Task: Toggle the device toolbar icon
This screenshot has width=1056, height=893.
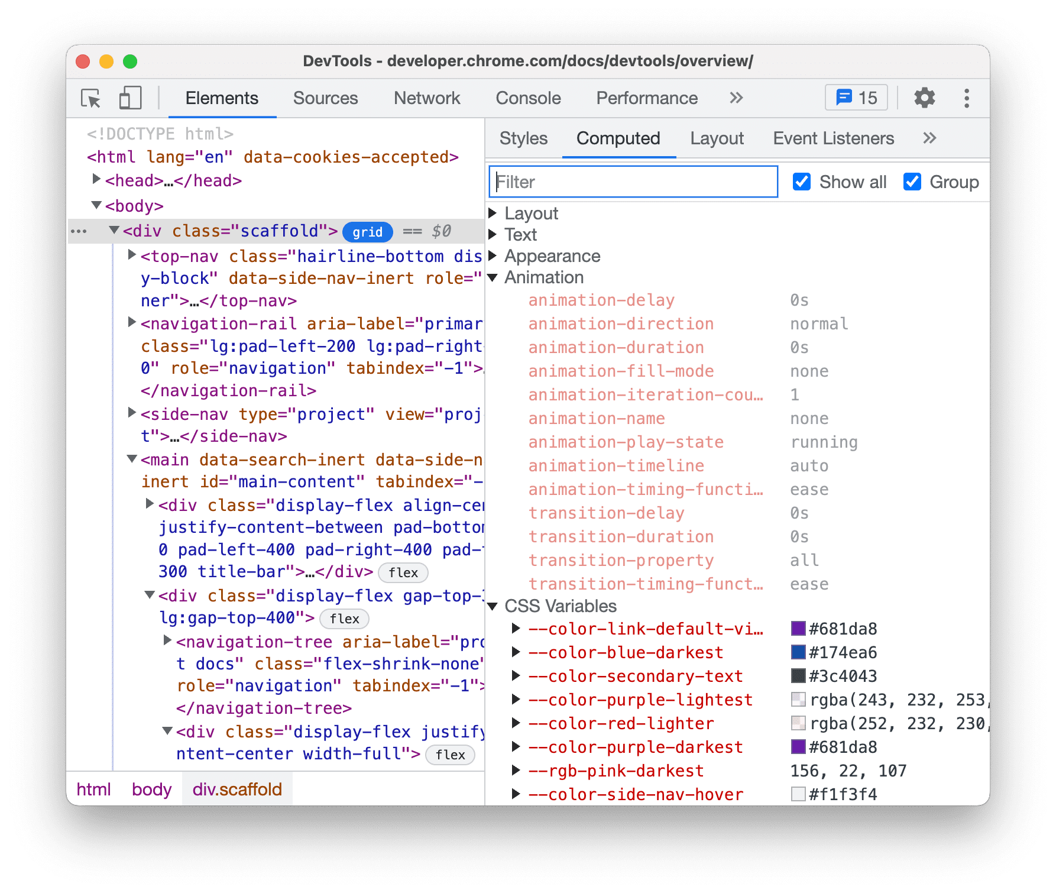Action: (130, 98)
